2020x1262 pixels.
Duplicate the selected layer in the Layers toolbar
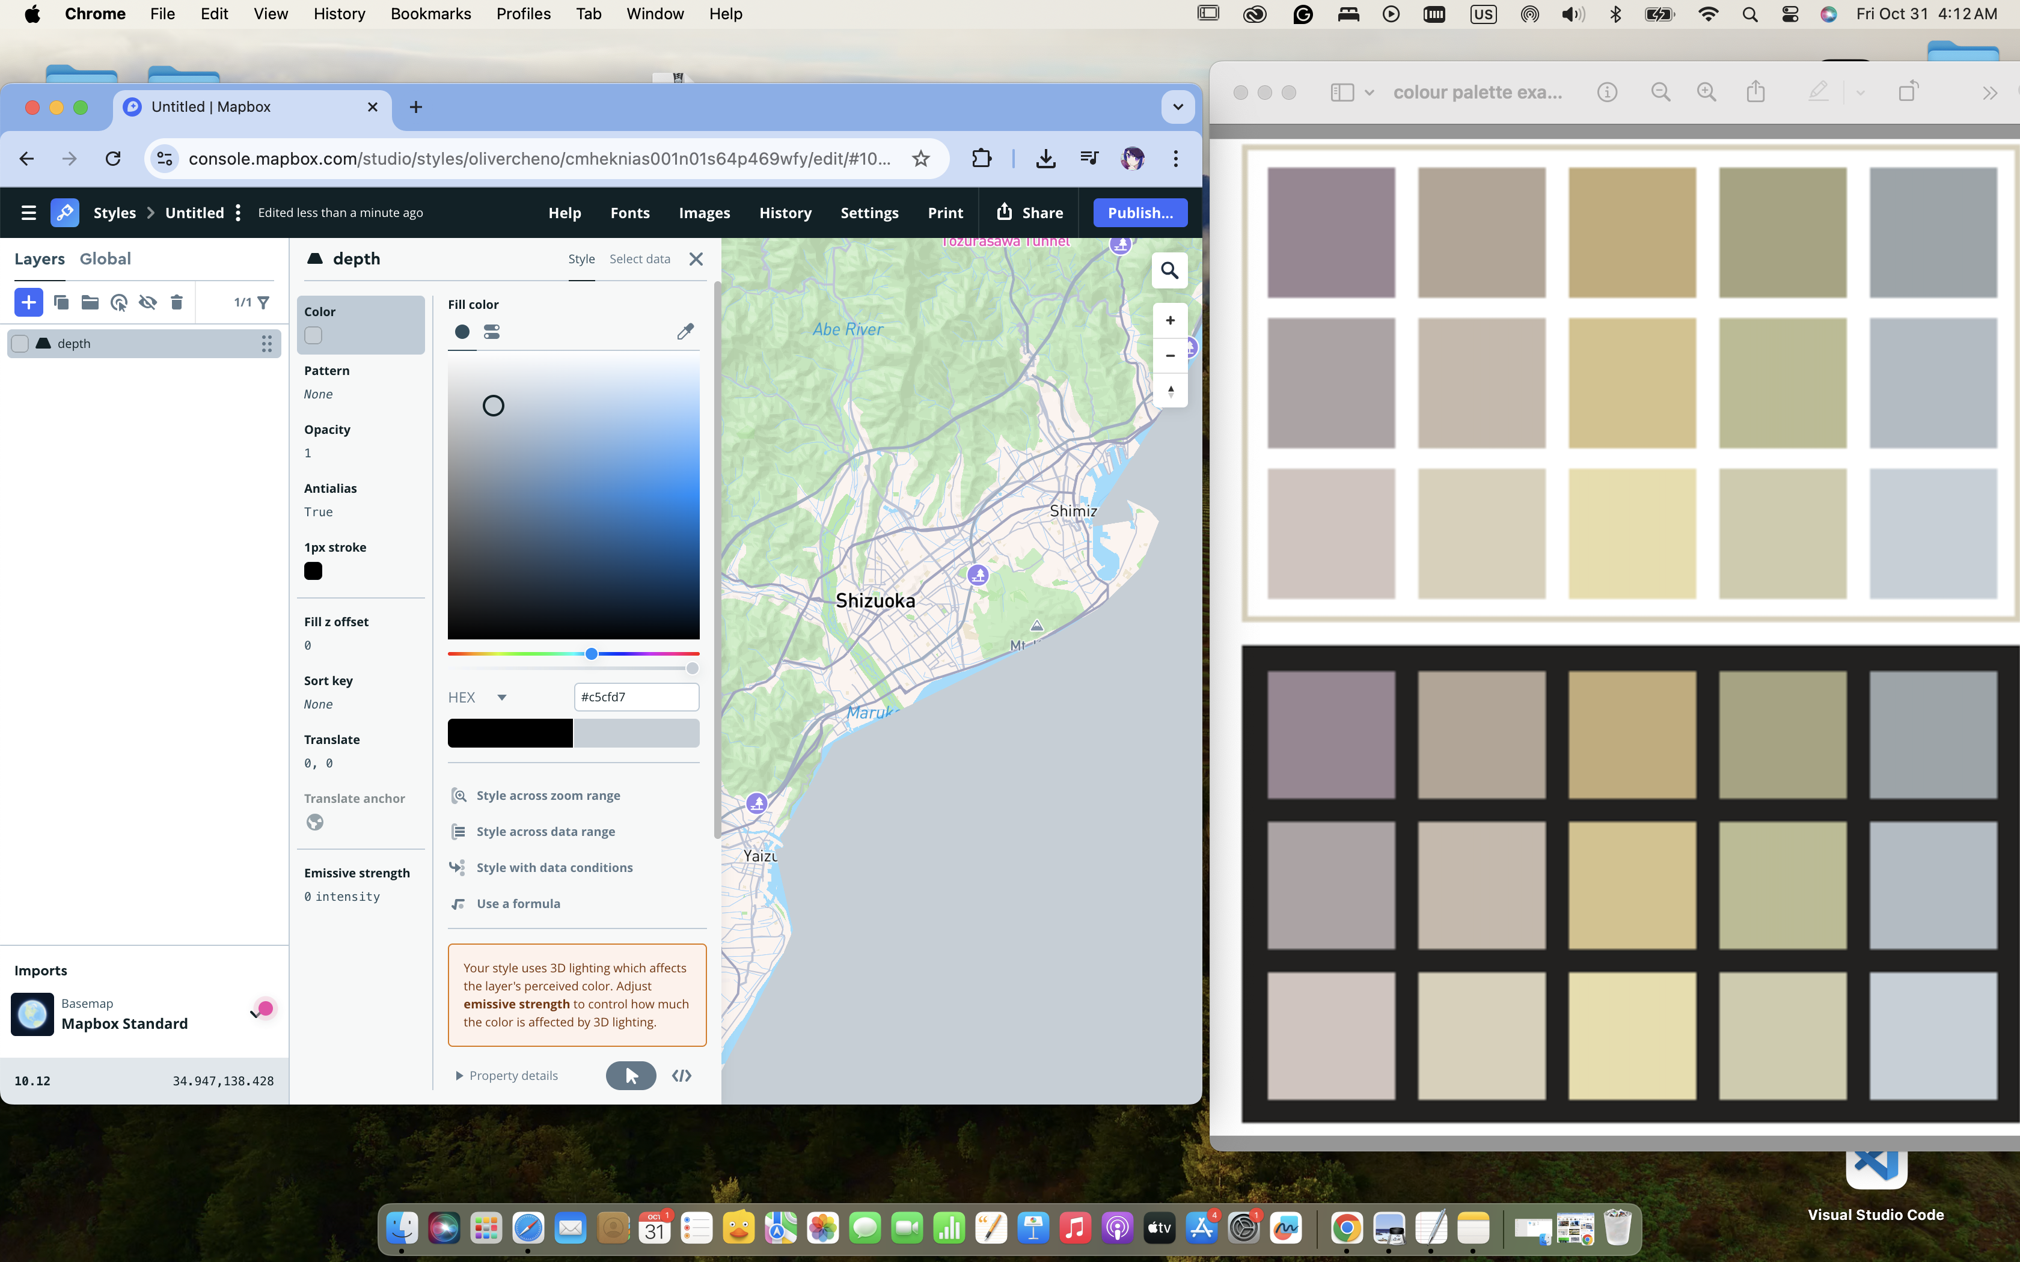[61, 302]
